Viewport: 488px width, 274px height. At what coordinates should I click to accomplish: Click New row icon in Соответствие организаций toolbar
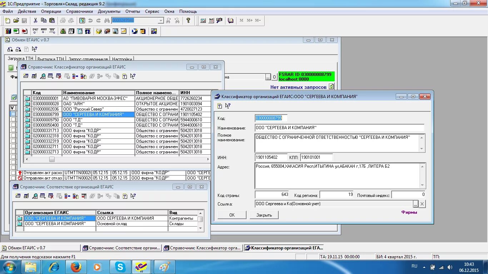pos(18,196)
